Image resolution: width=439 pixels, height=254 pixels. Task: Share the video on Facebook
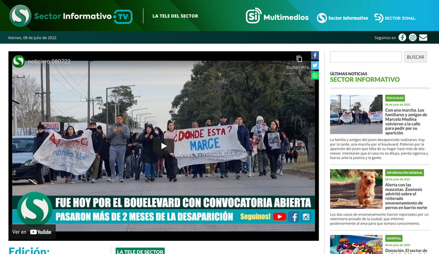[x=315, y=55]
